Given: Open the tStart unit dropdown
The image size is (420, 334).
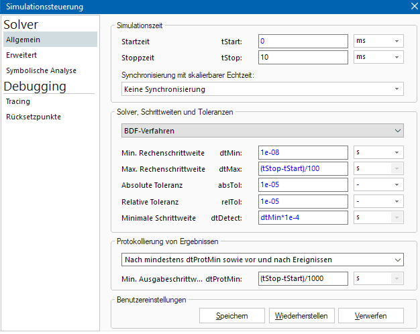Looking at the screenshot, I should [x=378, y=42].
